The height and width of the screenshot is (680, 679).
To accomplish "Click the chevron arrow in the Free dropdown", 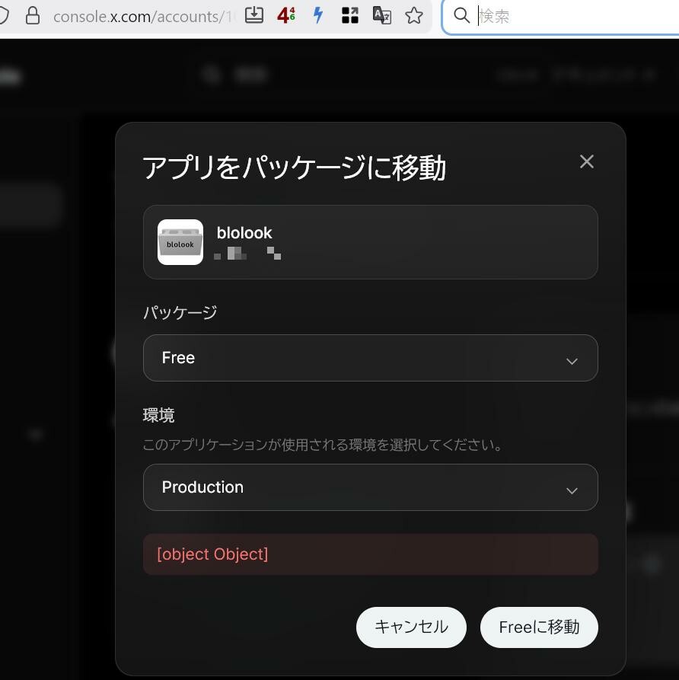I will (x=572, y=360).
